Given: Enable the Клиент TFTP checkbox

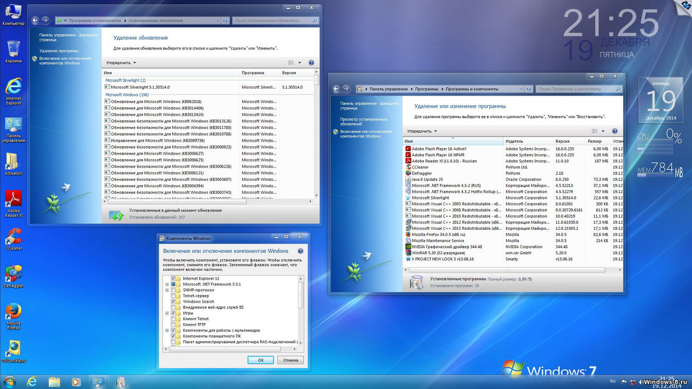Looking at the screenshot, I should (174, 324).
